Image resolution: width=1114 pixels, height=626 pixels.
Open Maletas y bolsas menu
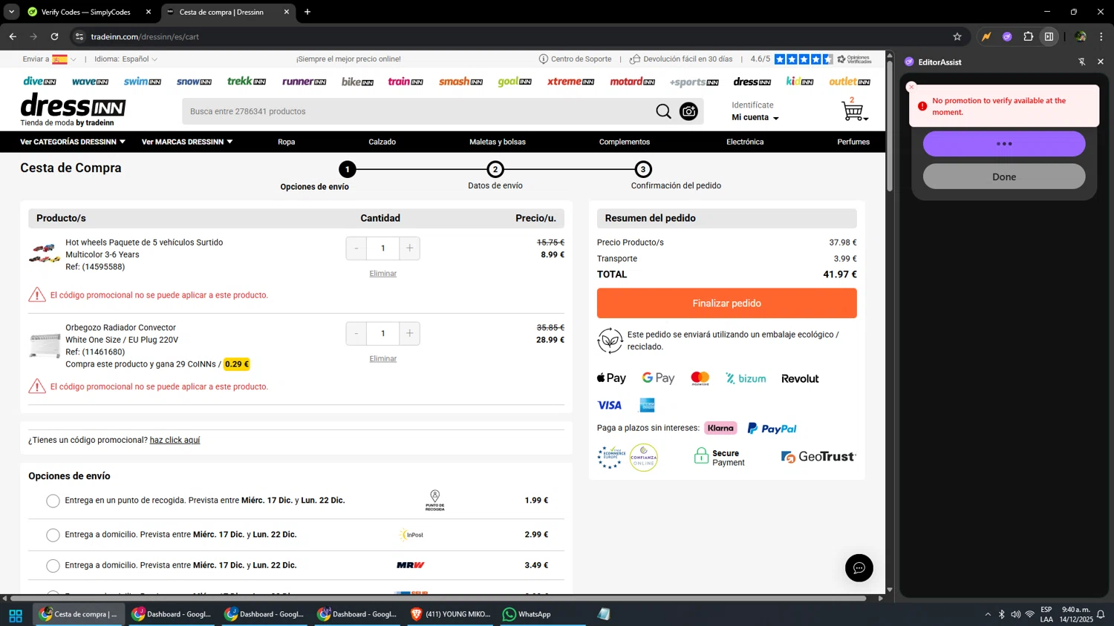pos(498,142)
